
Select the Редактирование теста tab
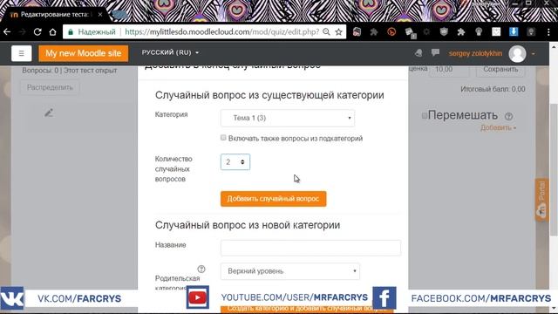pyautogui.click(x=54, y=15)
